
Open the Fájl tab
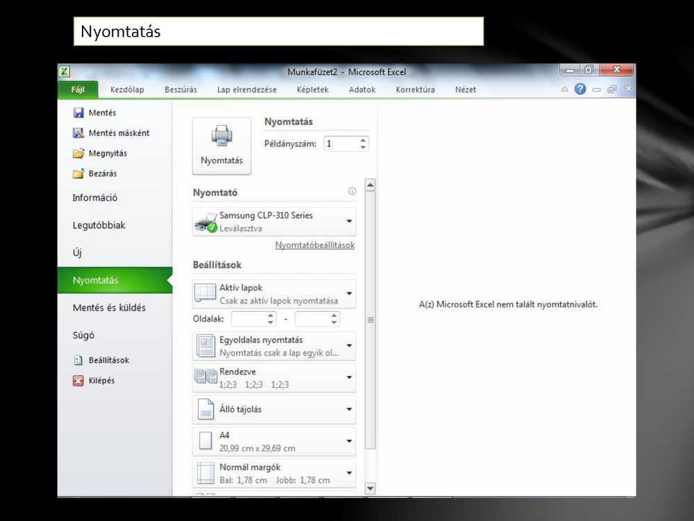[78, 90]
